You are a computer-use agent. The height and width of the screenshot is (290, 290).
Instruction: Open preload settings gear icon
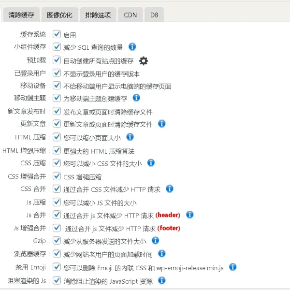pos(144,61)
